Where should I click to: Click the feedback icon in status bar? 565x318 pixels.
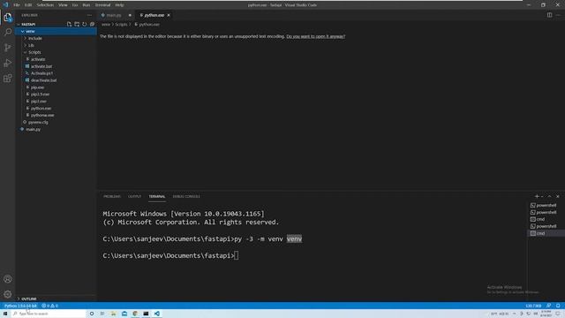[x=548, y=306]
